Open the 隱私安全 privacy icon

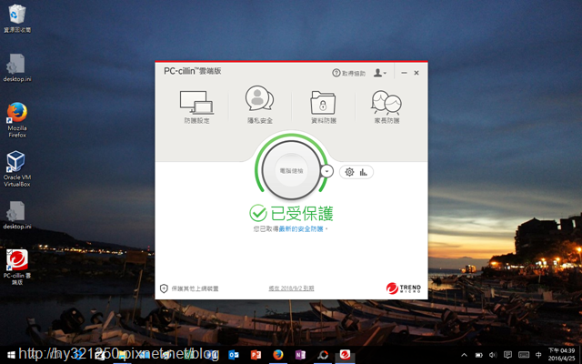pos(260,105)
